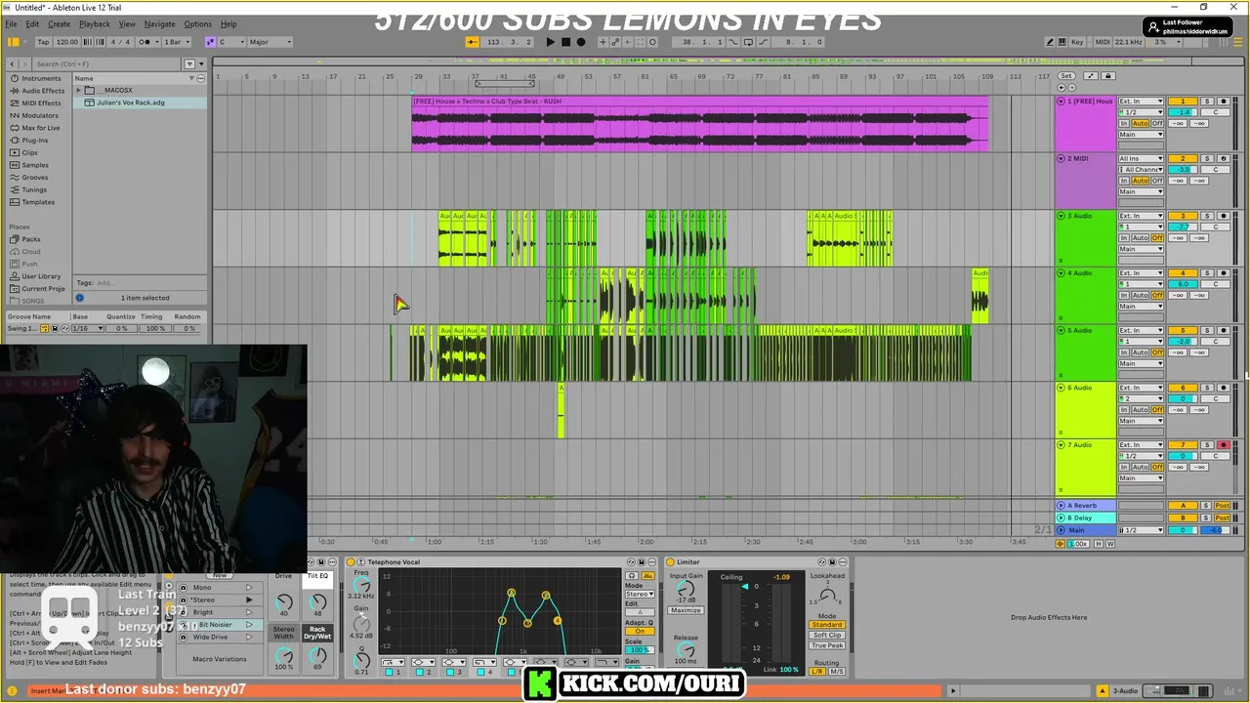Open the Navigate menu
This screenshot has width=1250, height=703.
pyautogui.click(x=159, y=23)
